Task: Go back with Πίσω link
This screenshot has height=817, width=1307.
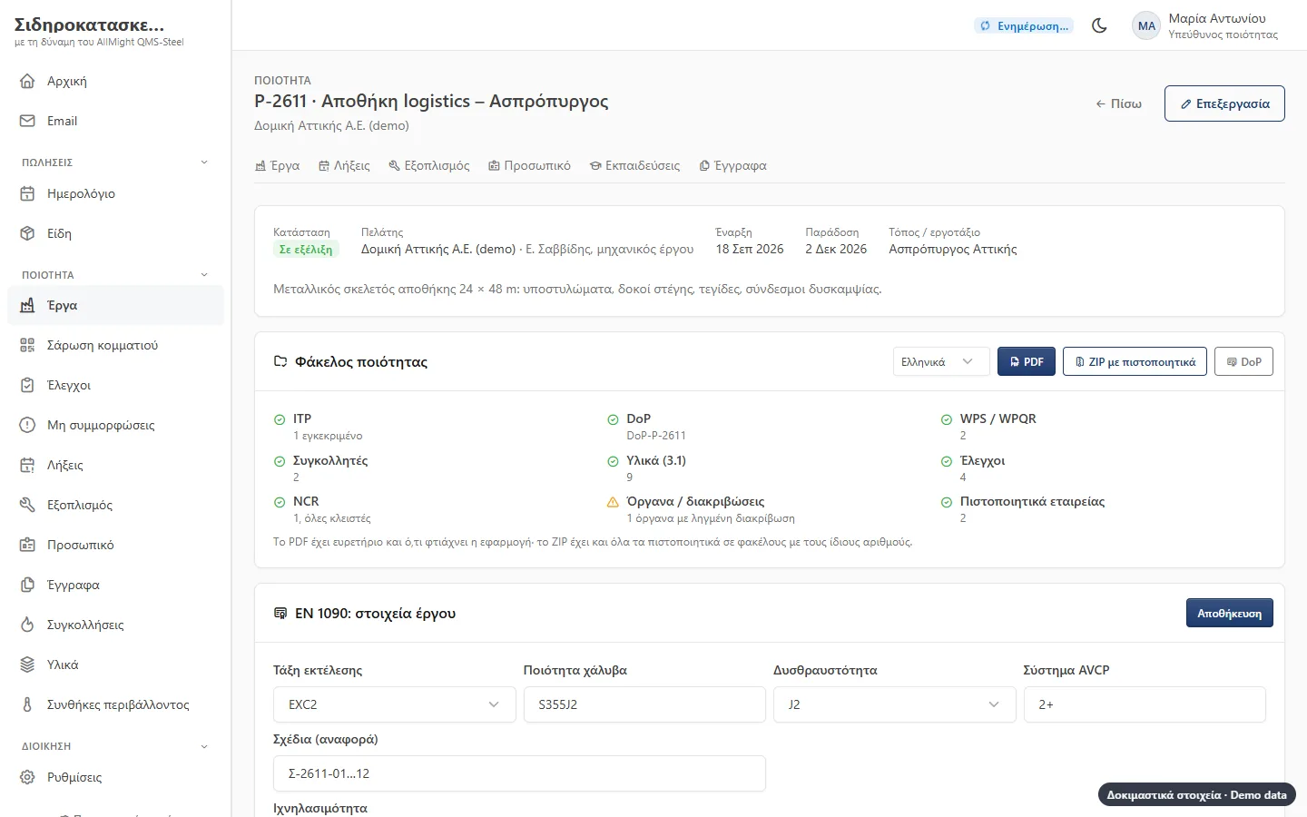Action: tap(1118, 103)
